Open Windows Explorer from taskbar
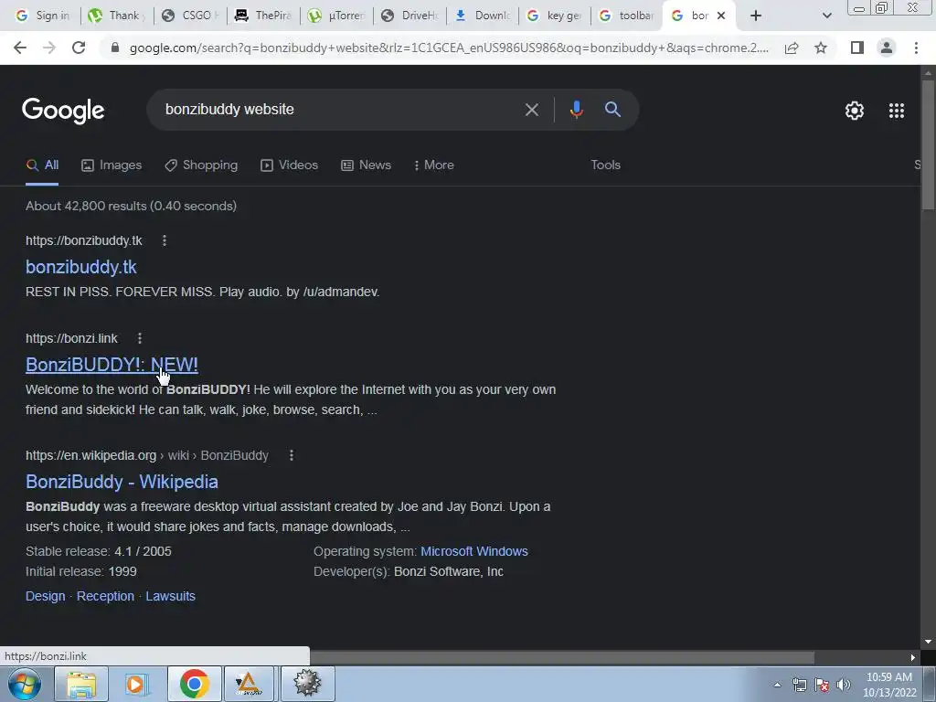This screenshot has width=936, height=702. tap(81, 684)
